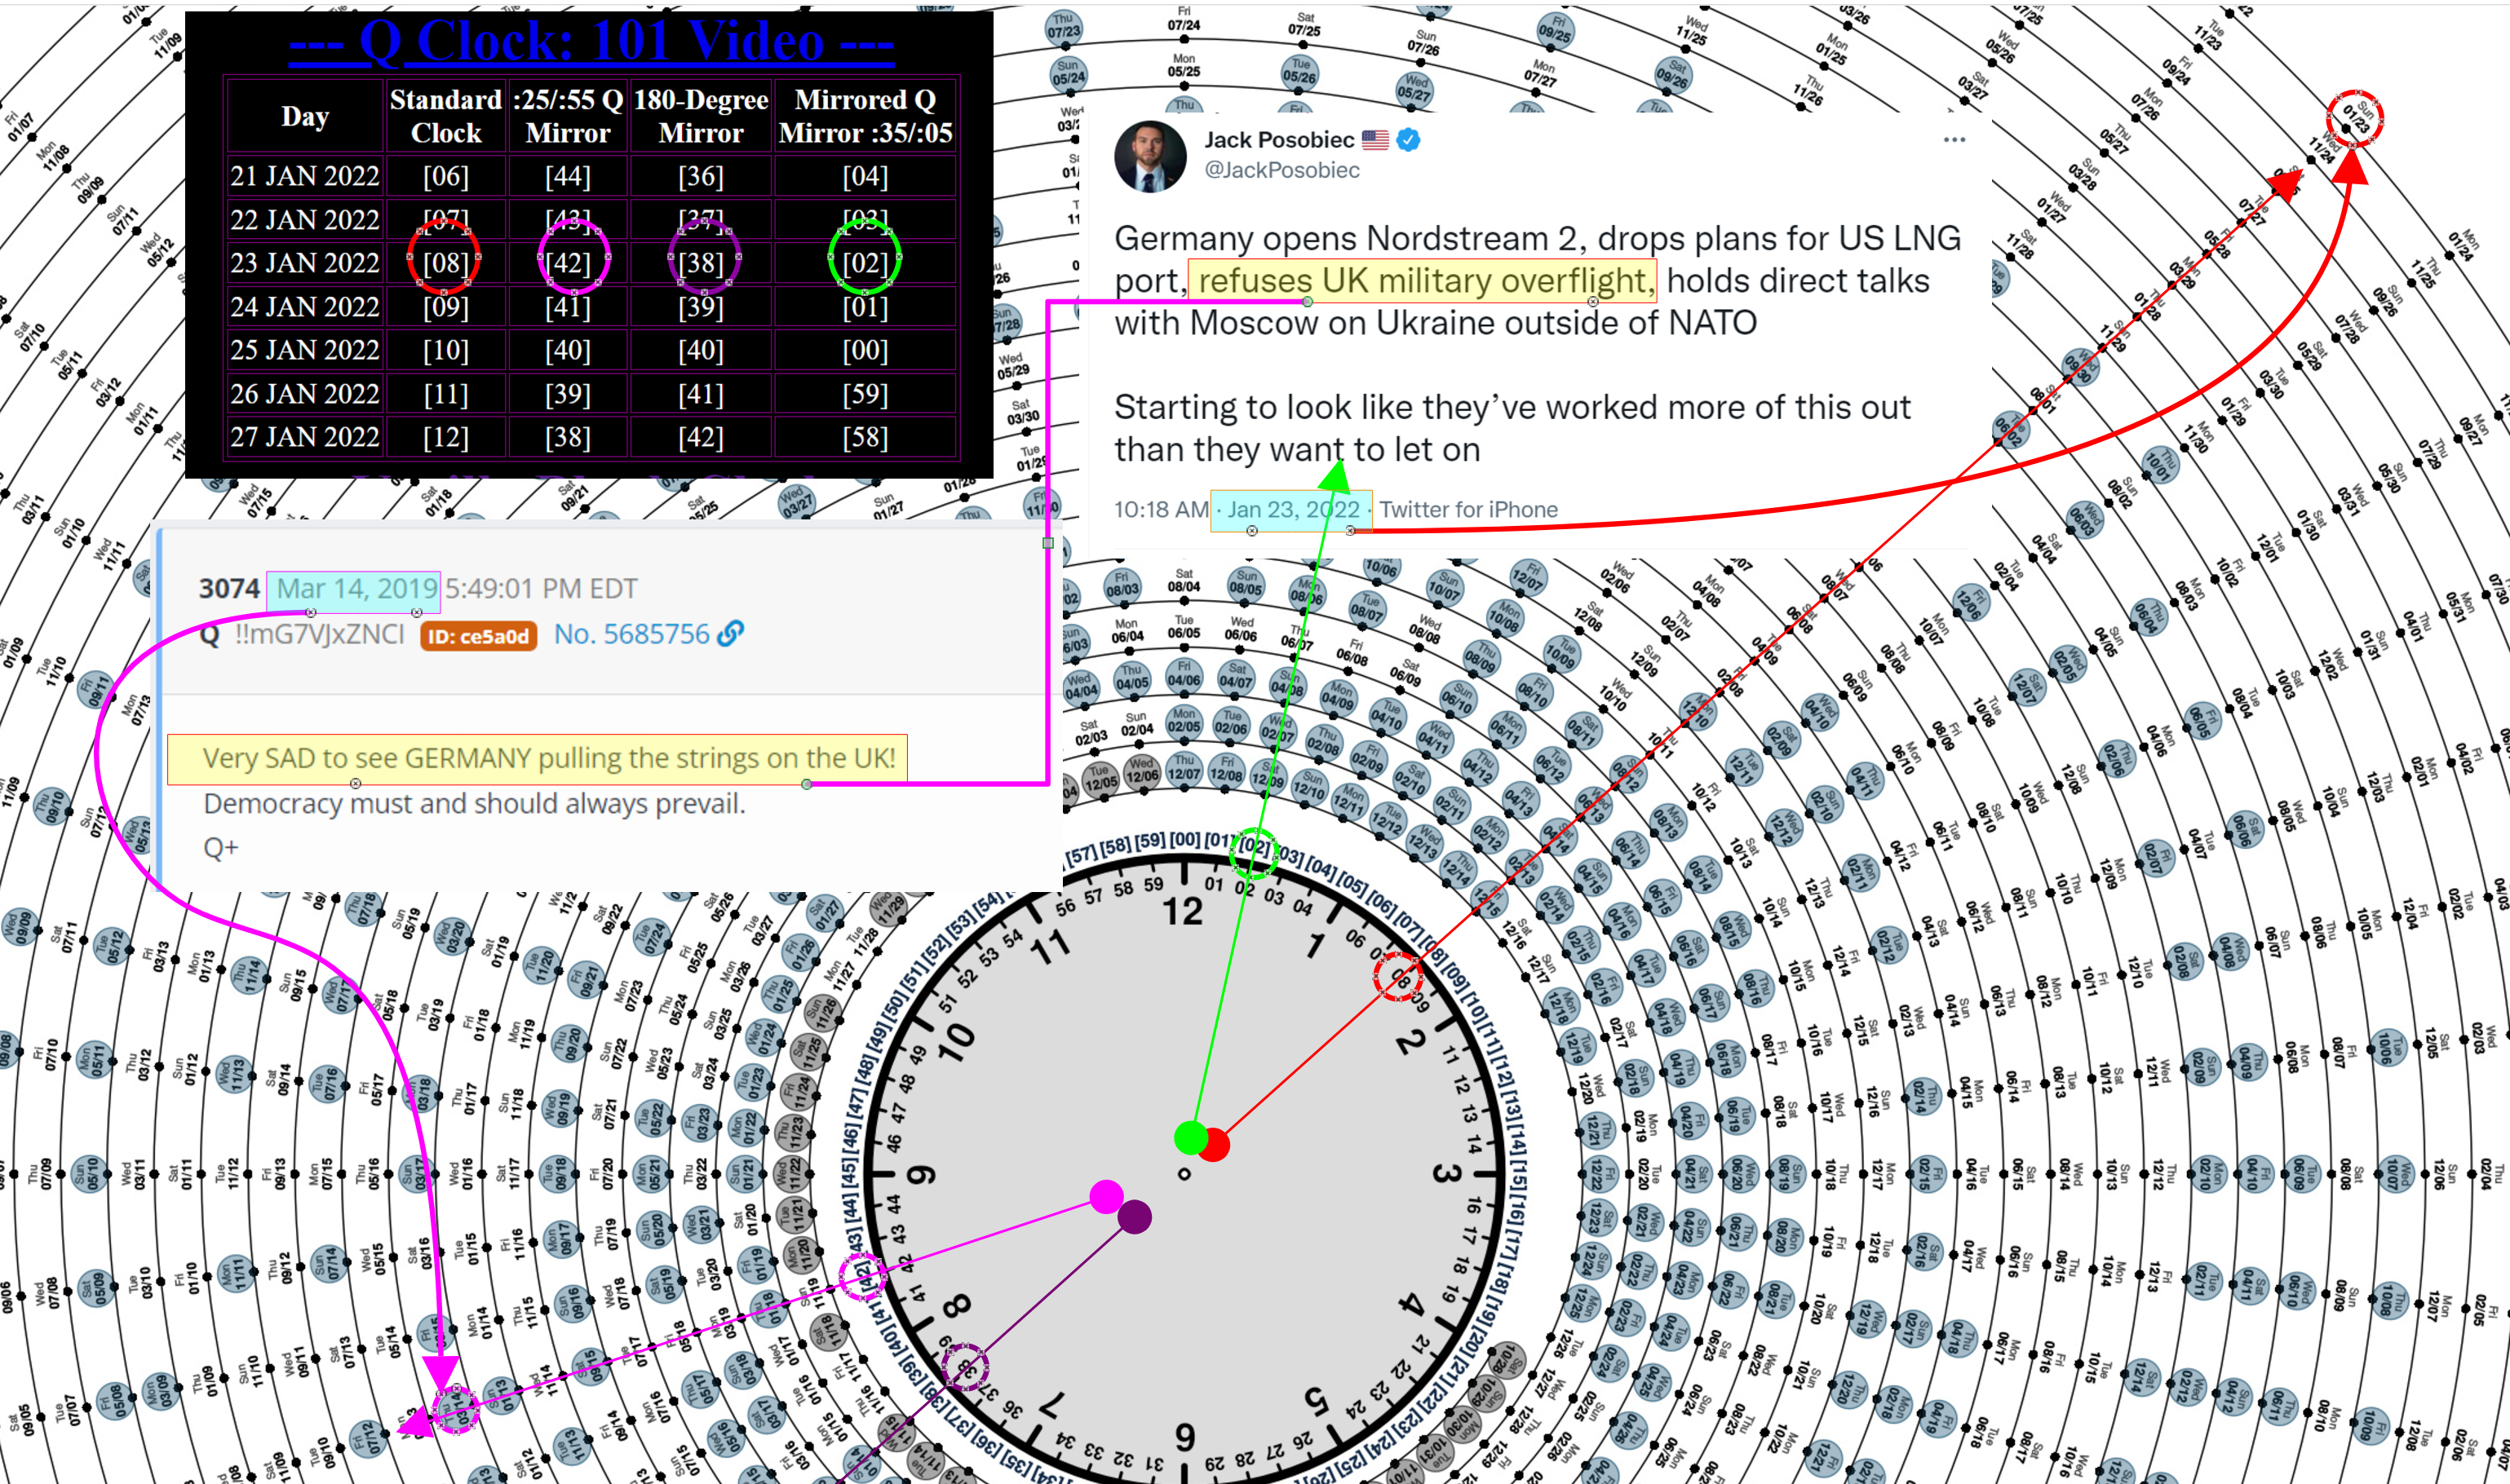Click Jack Posobiec's profile avatar
Screen dimensions: 2510x1484
1150,156
